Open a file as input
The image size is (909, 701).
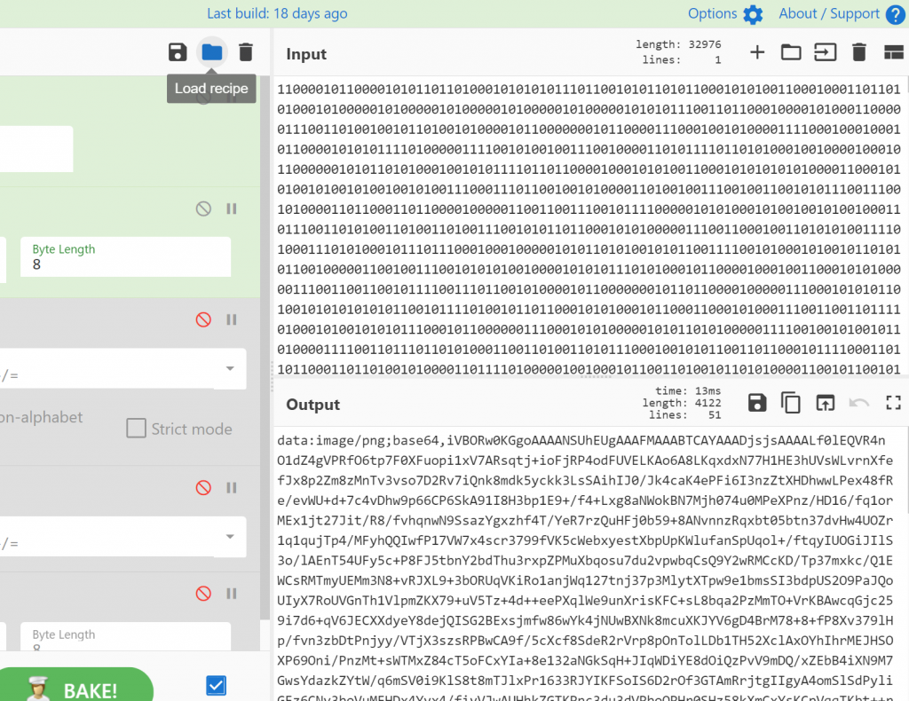(x=791, y=52)
